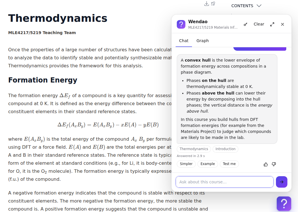This screenshot has height=212, width=298.
Task: Click the Test me button
Action: (x=229, y=164)
